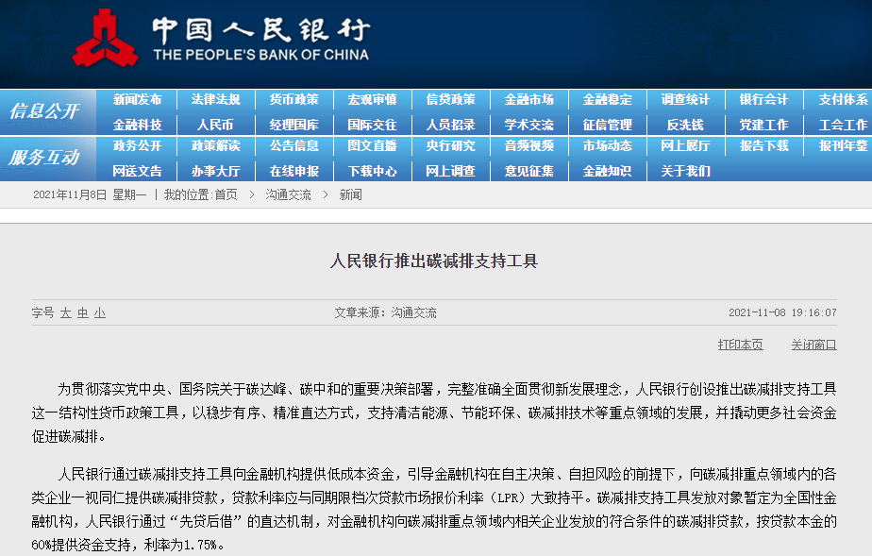Open the 货币政策 navigation item
The width and height of the screenshot is (872, 556).
click(x=293, y=99)
